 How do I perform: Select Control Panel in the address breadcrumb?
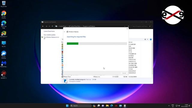pyautogui.click(x=63, y=26)
